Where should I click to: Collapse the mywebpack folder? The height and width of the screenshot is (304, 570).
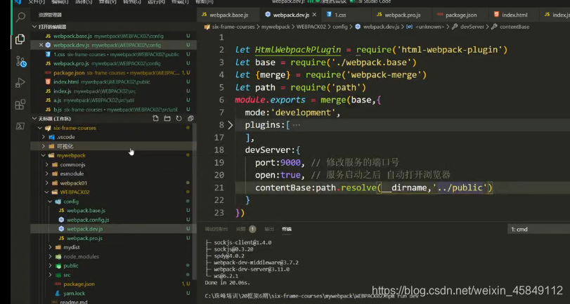point(44,155)
